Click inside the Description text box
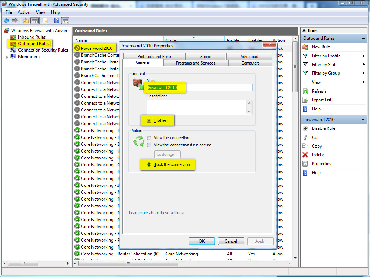The height and width of the screenshot is (277, 370). point(197,107)
